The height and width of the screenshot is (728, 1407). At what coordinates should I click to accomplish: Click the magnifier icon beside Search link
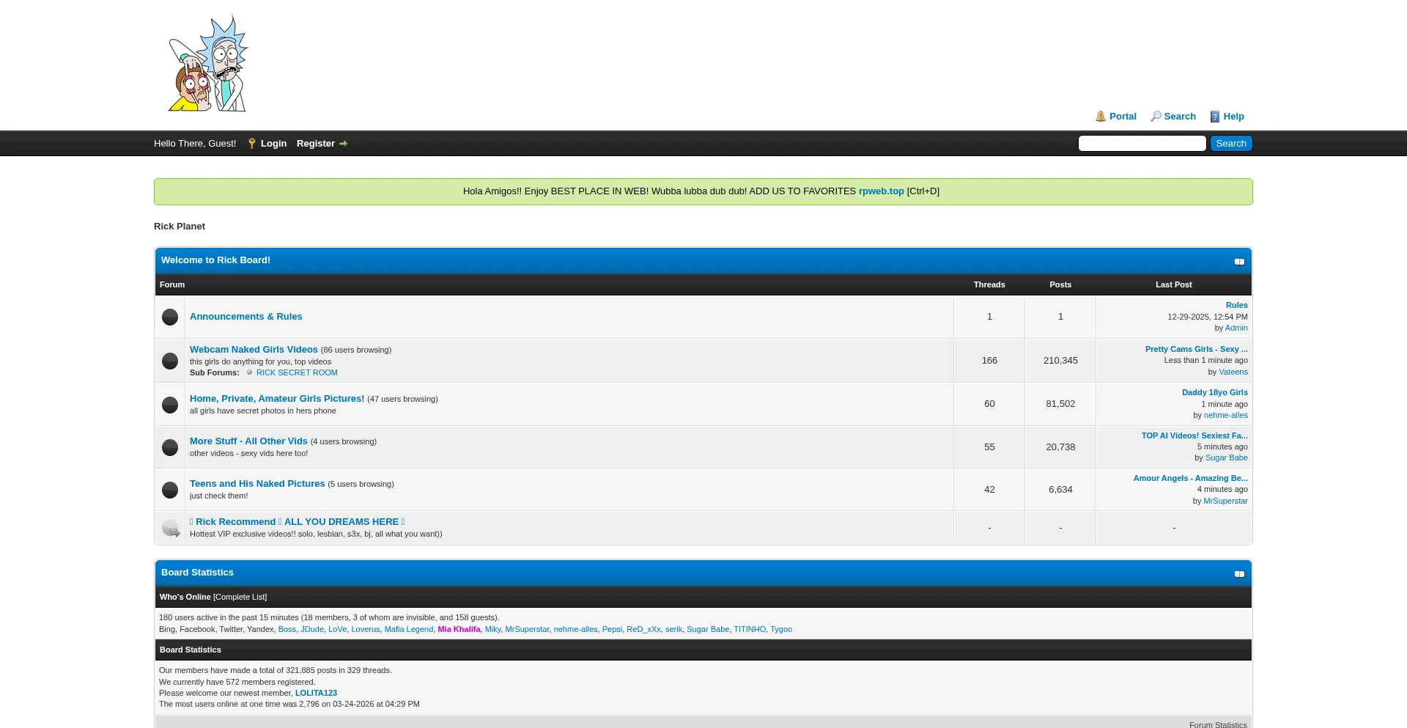click(1156, 117)
